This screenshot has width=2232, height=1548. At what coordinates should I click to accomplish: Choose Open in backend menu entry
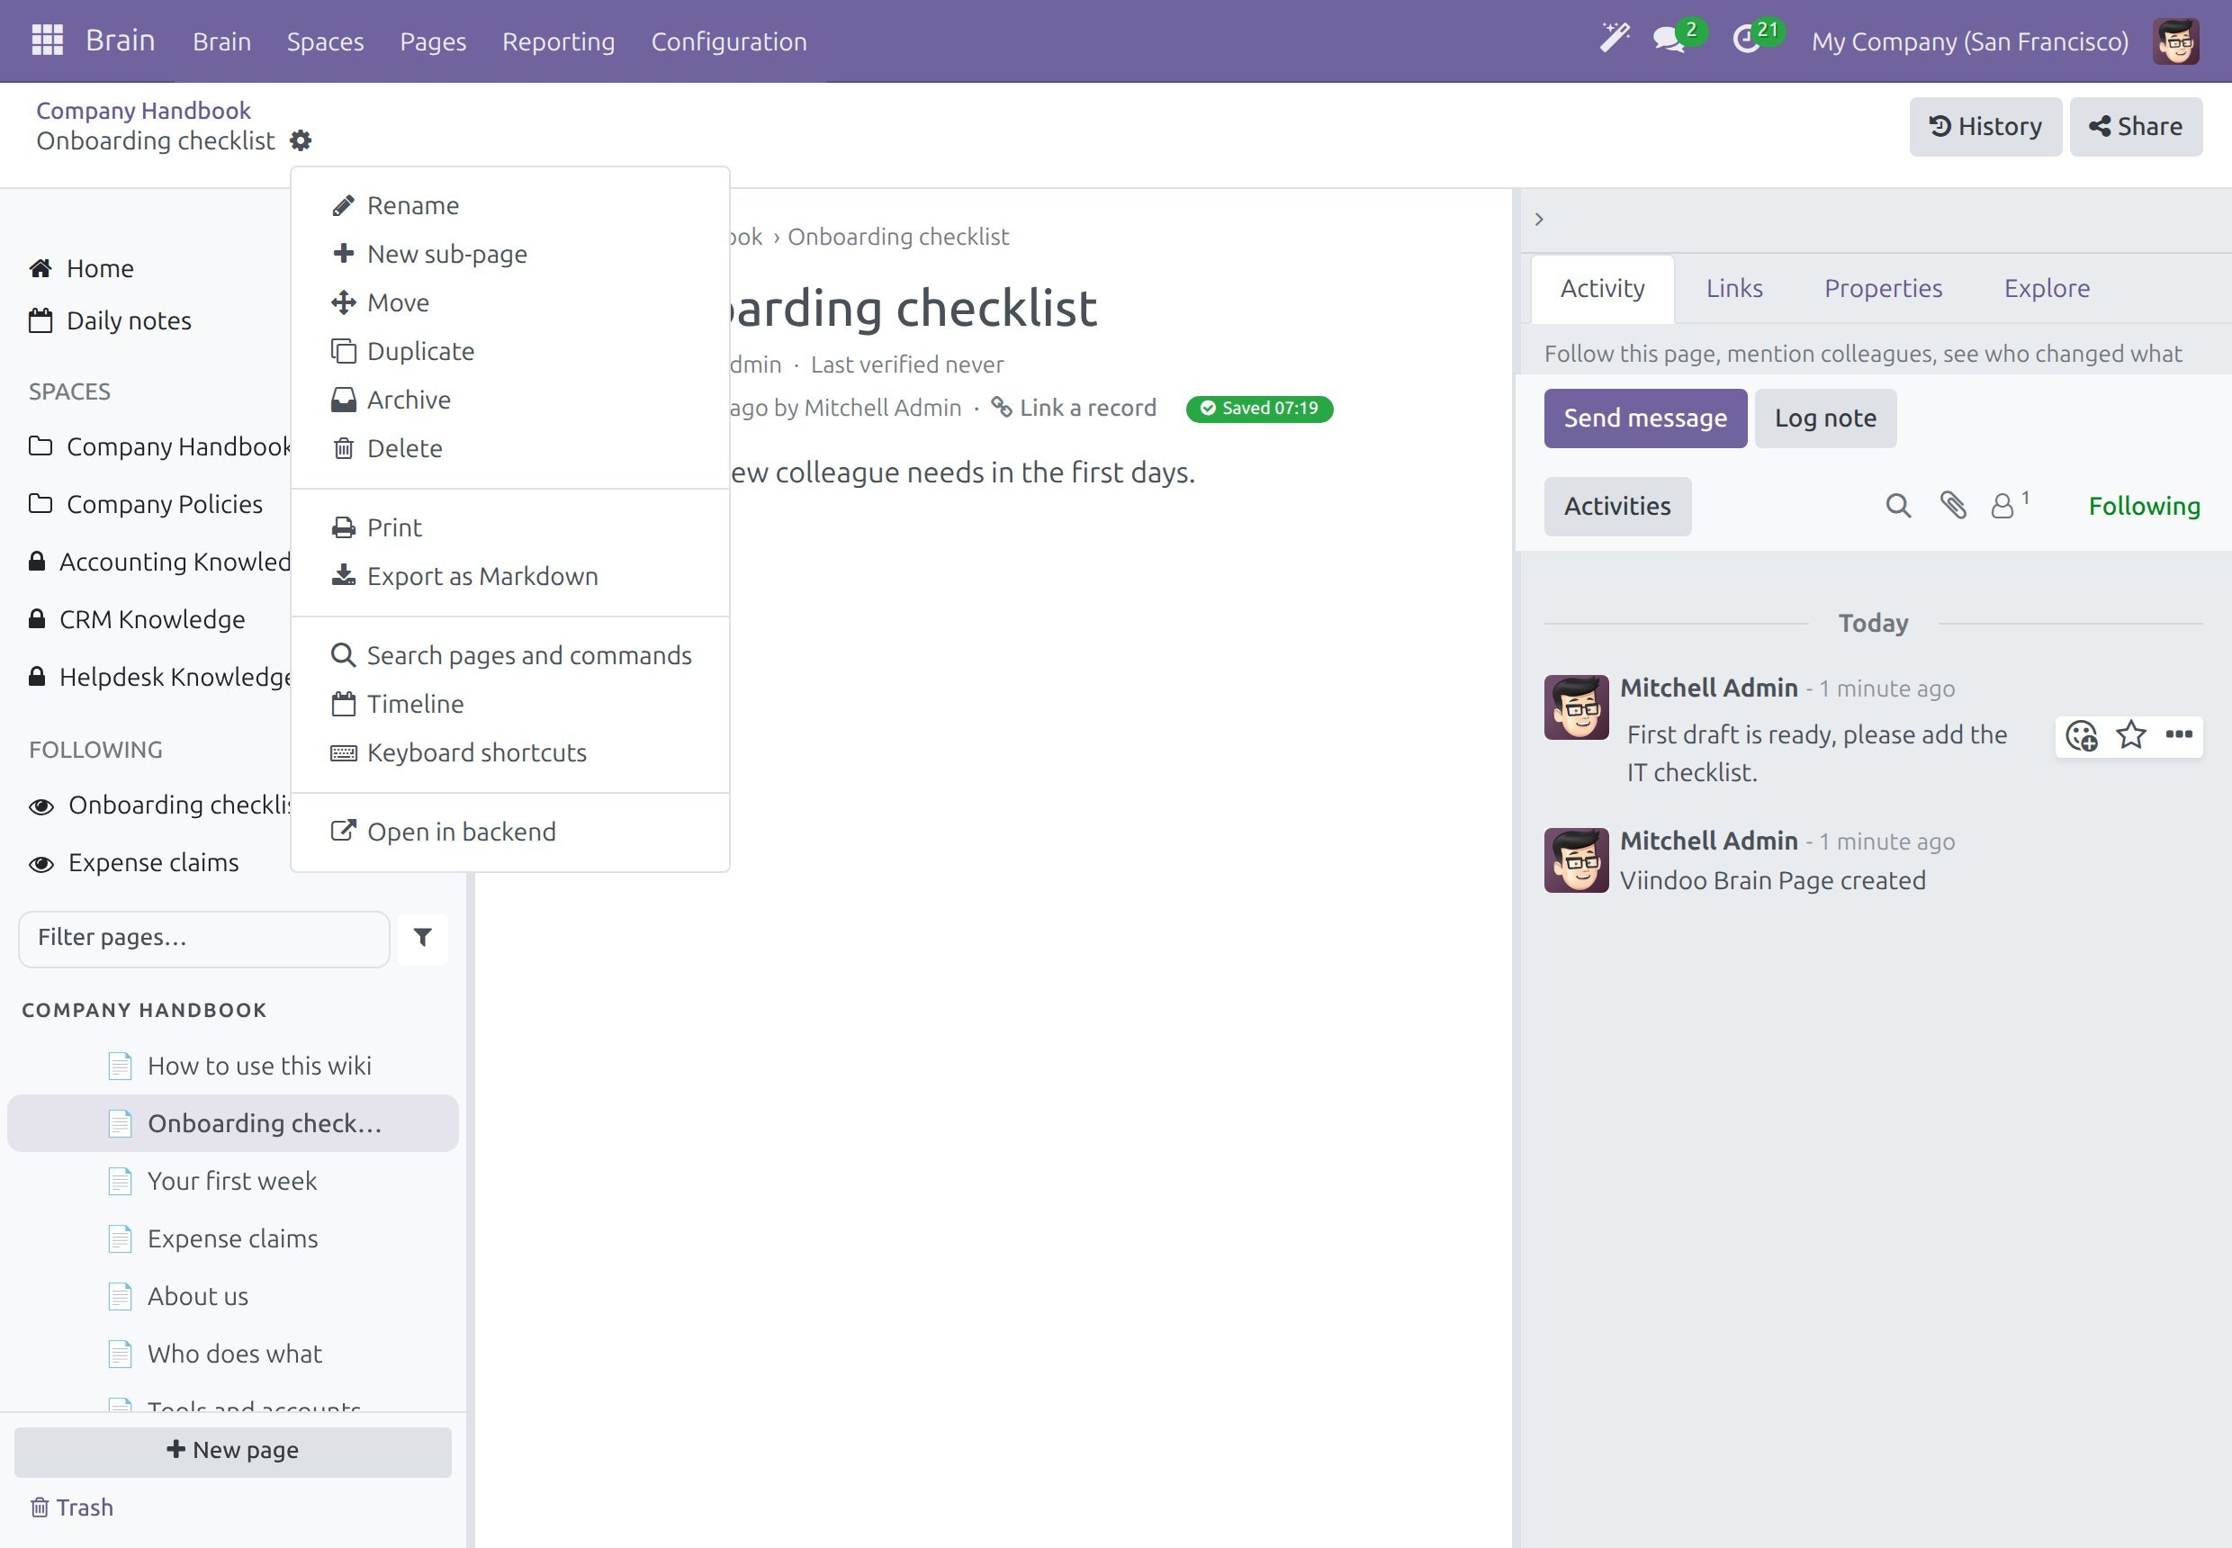(x=509, y=832)
